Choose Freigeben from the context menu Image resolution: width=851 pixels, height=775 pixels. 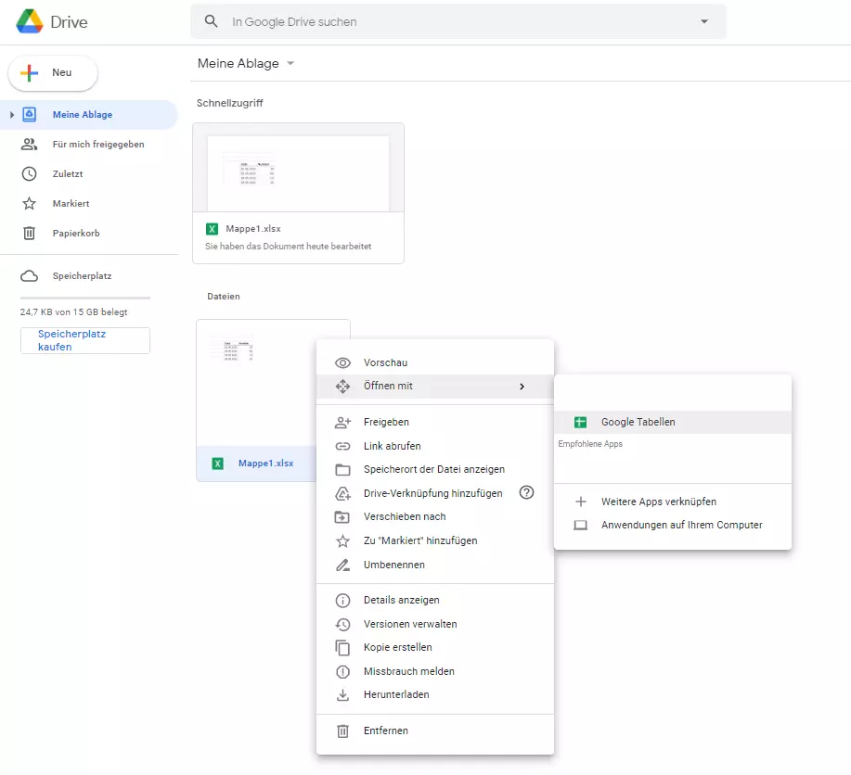(x=434, y=422)
